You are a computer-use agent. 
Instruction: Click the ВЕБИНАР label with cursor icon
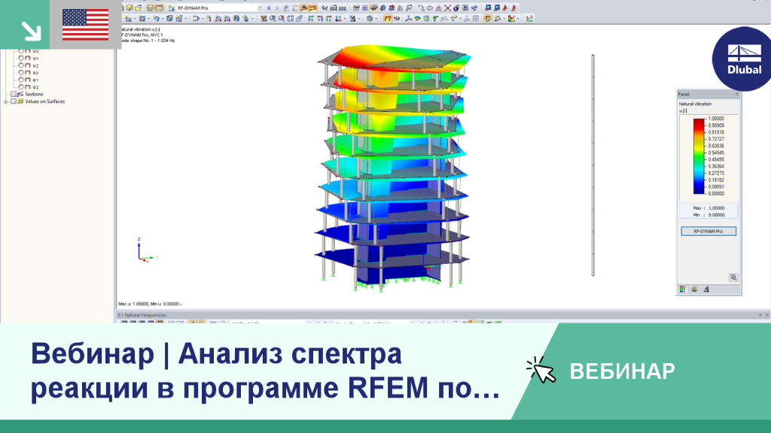(x=601, y=371)
